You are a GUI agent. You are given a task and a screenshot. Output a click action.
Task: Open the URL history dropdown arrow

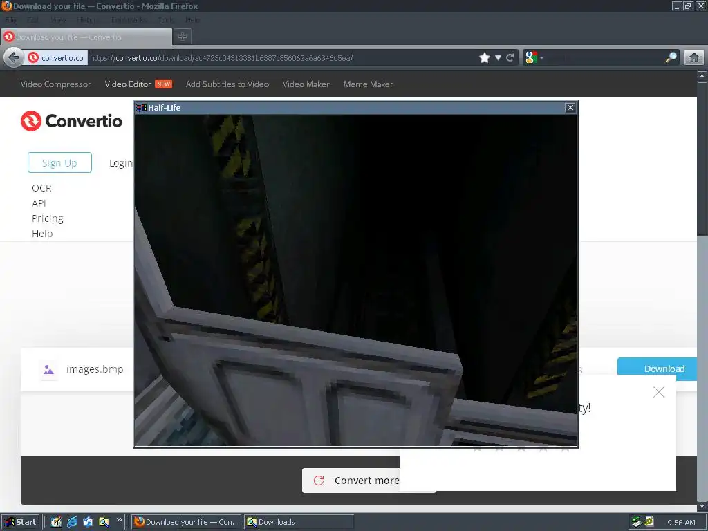498,58
